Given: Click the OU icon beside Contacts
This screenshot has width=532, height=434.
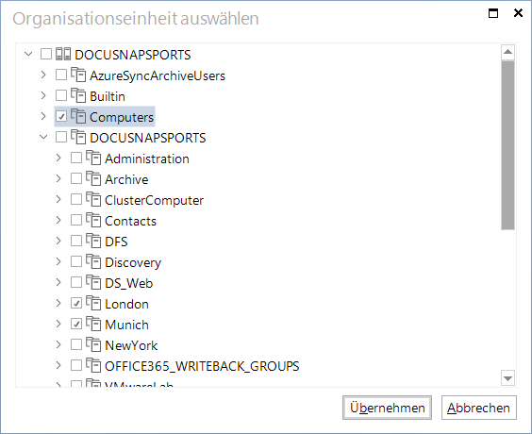Looking at the screenshot, I should click(93, 220).
